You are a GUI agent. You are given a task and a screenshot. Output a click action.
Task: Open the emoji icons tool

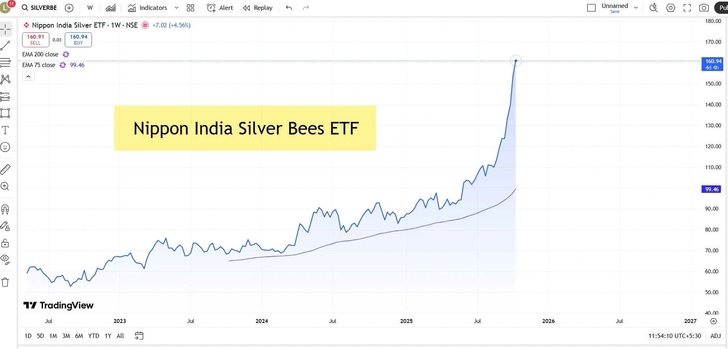(x=5, y=147)
